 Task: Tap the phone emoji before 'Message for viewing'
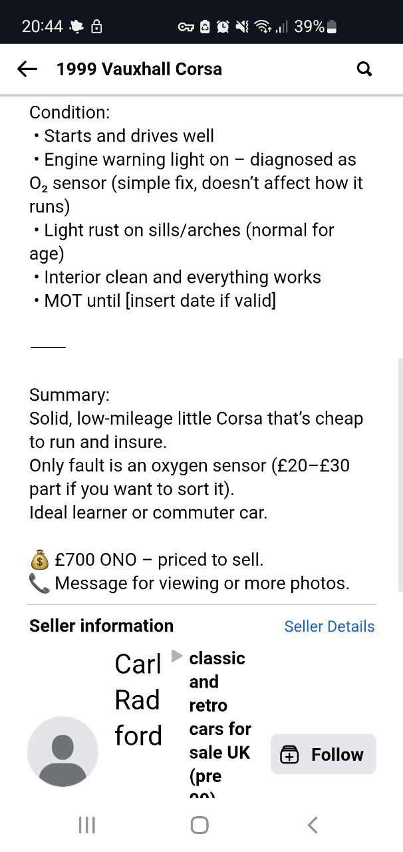click(39, 584)
